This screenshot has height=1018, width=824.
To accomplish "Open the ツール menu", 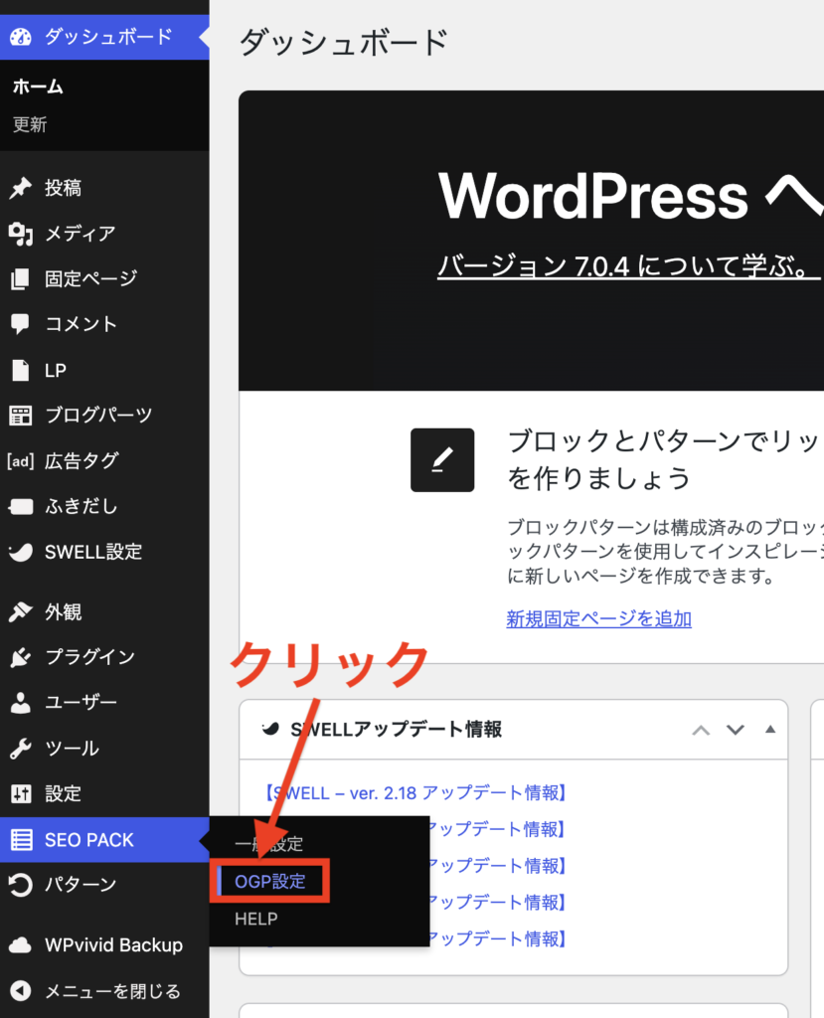I will pyautogui.click(x=104, y=748).
